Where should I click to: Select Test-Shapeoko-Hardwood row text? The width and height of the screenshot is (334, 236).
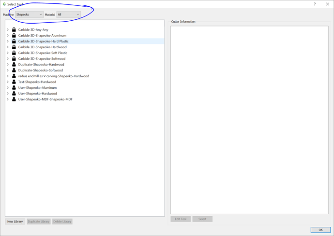(x=37, y=82)
